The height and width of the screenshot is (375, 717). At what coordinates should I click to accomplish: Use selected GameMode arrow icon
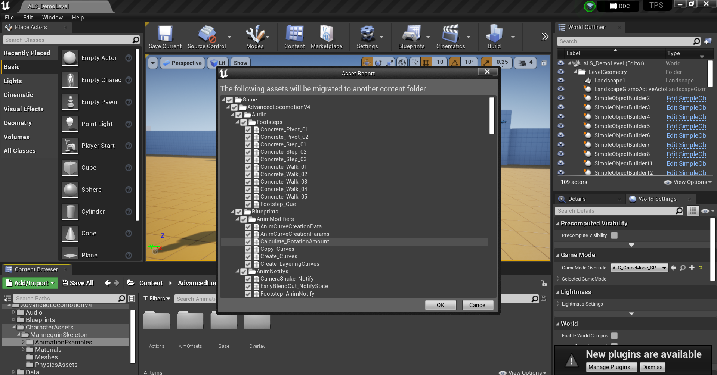tap(673, 268)
